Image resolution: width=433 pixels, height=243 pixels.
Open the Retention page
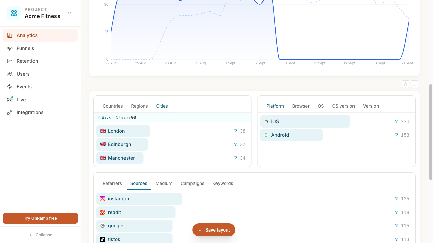tap(40, 61)
